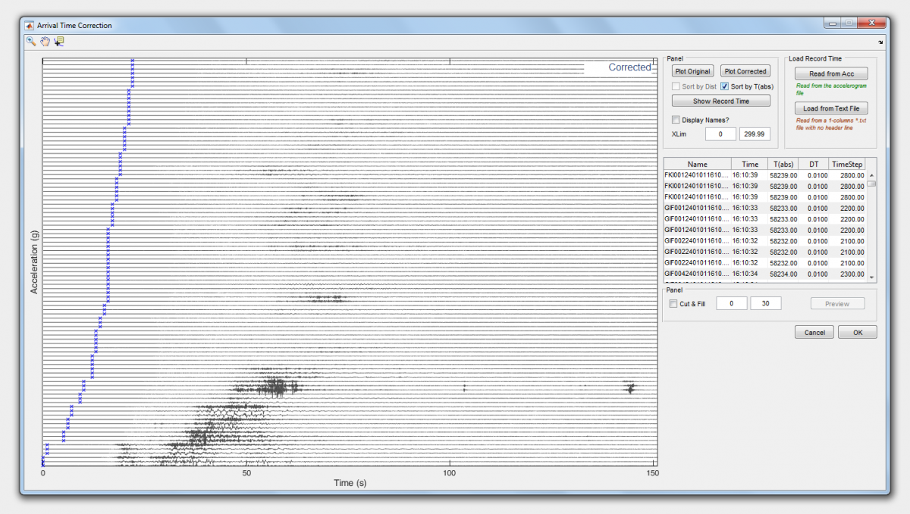Screen dimensions: 910x514
Task: Enable the Data Cursor tool
Action: coord(59,42)
